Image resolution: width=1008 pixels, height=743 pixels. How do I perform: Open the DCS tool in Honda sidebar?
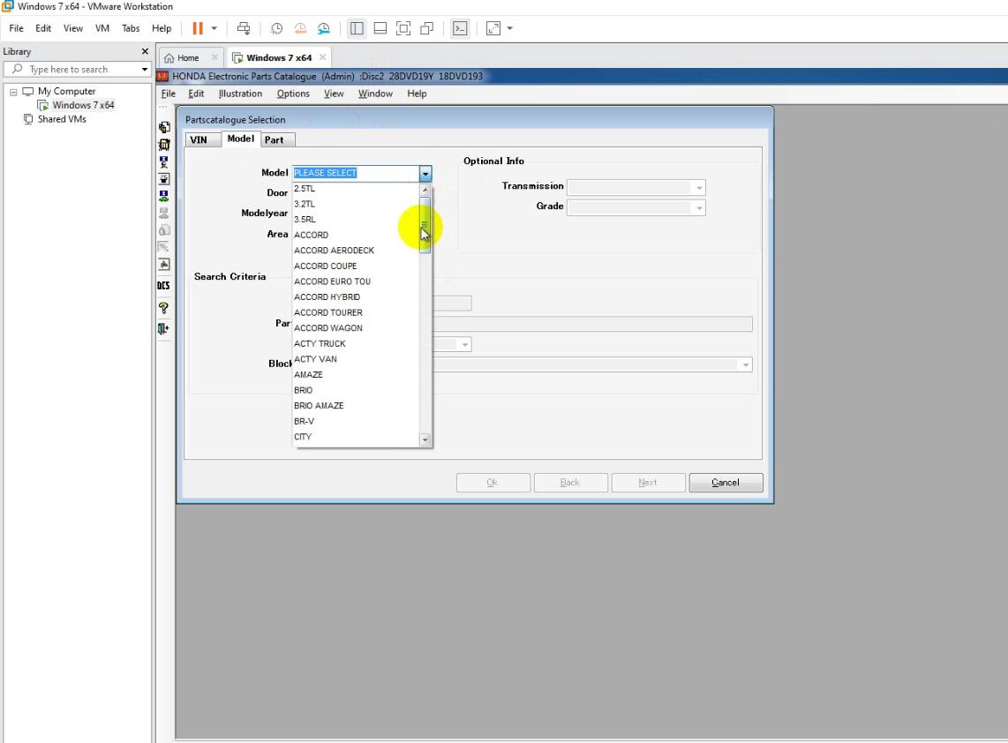(164, 285)
